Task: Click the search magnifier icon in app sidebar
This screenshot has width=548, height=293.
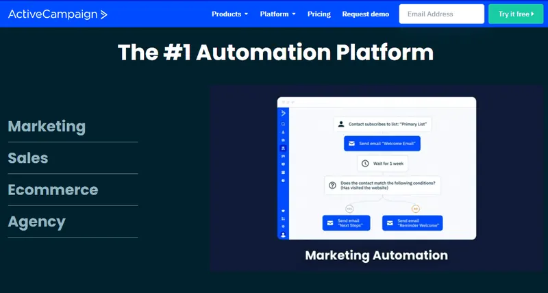Action: [x=283, y=124]
